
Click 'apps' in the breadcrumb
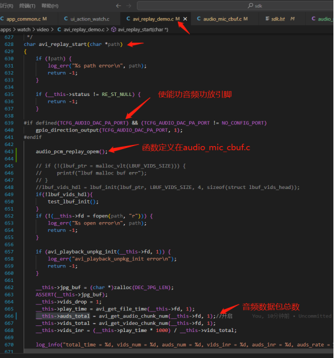[5, 30]
